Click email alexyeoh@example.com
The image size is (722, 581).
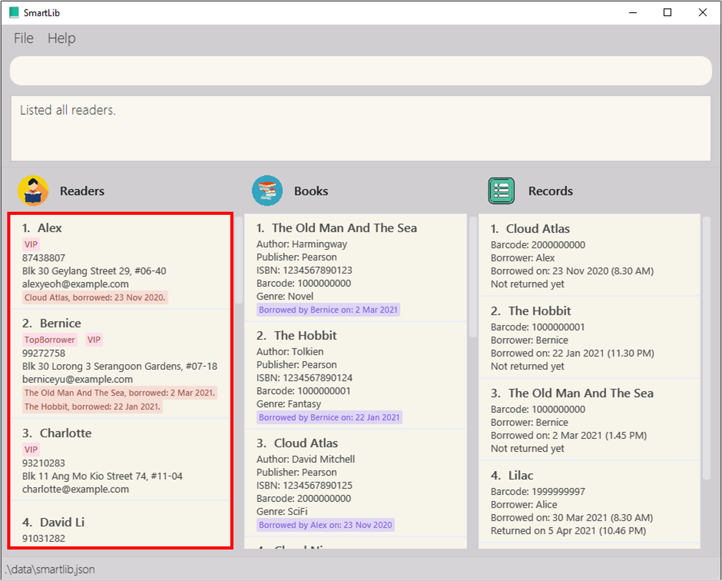[x=75, y=284]
